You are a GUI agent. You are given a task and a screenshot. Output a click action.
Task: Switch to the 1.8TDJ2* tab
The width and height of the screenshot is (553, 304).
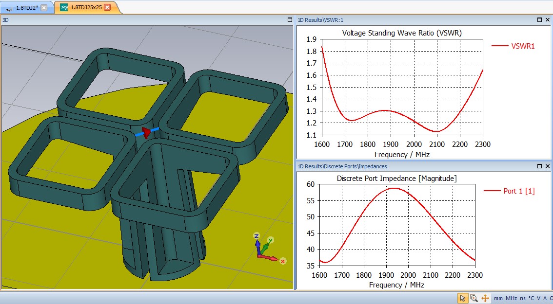[x=23, y=7]
